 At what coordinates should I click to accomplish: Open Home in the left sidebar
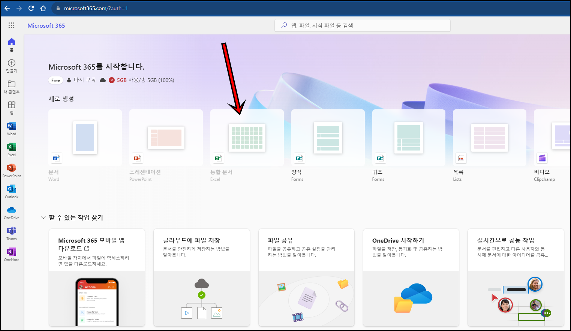tap(12, 45)
